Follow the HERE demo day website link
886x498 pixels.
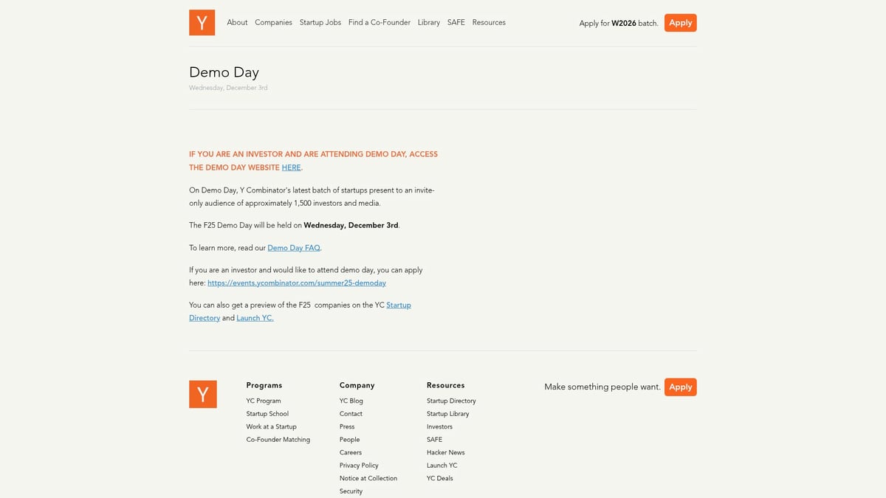292,167
